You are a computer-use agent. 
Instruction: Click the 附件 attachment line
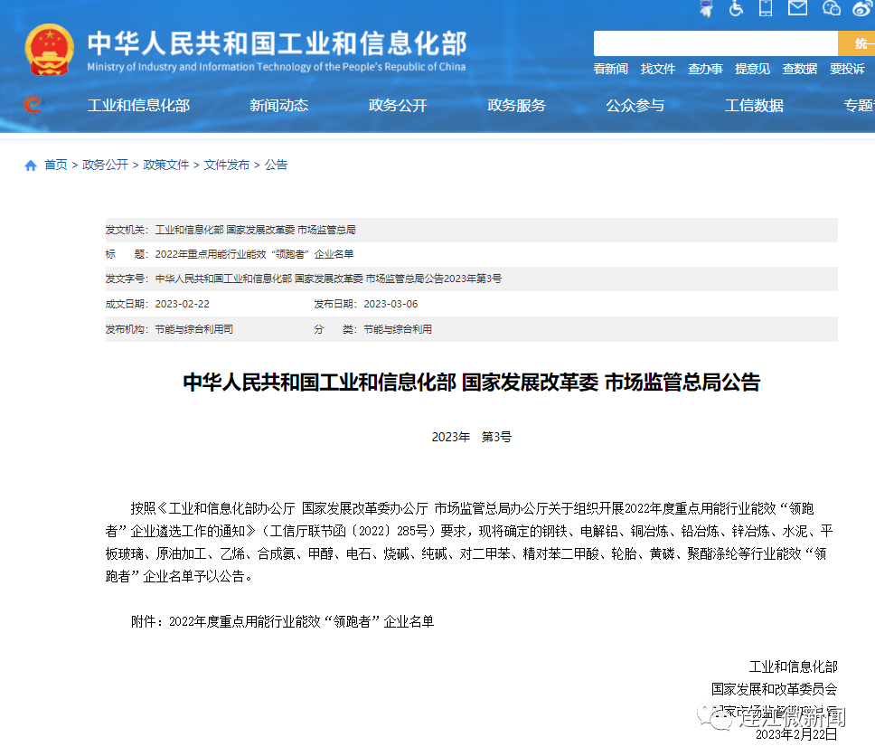tap(282, 621)
